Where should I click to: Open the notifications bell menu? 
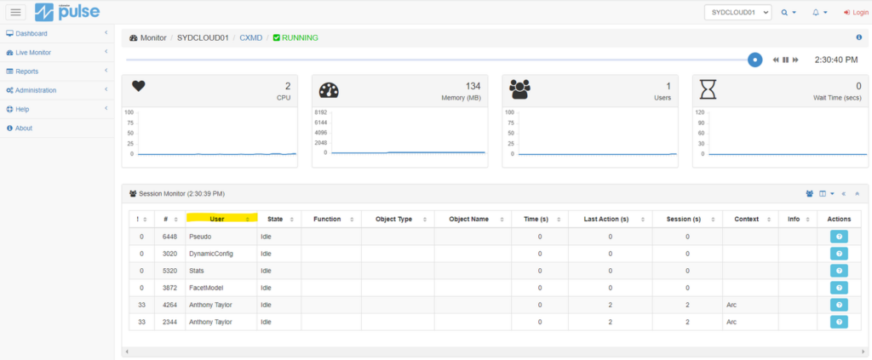click(819, 12)
